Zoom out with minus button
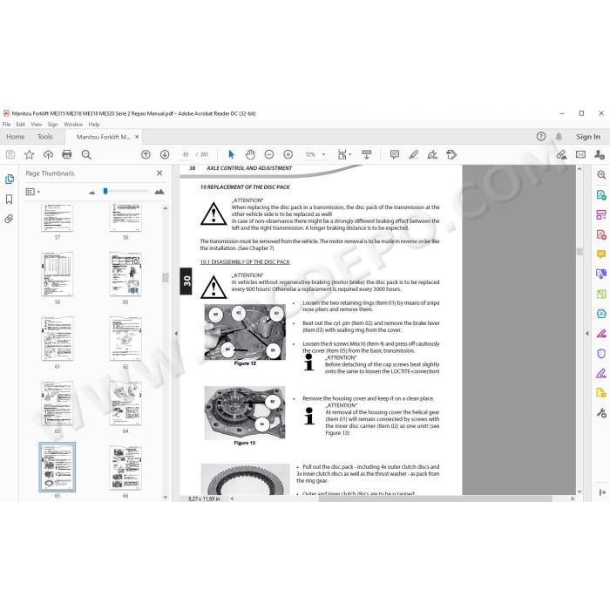This screenshot has height=610, width=610. 268,154
